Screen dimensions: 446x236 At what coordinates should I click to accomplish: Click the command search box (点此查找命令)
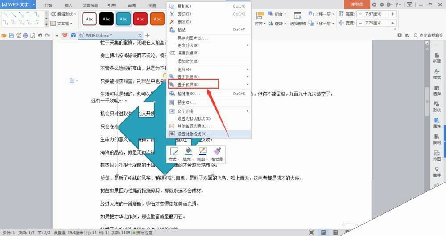click(x=429, y=36)
